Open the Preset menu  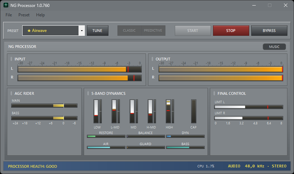point(24,15)
